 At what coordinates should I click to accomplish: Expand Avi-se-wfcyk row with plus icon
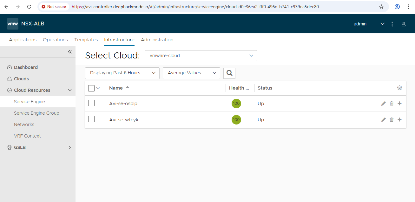pos(399,120)
